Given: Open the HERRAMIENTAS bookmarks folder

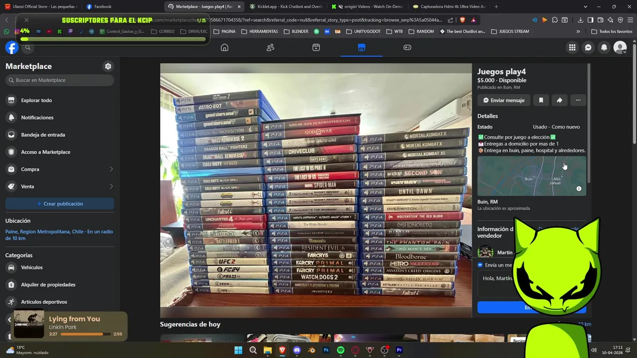Looking at the screenshot, I should [259, 31].
